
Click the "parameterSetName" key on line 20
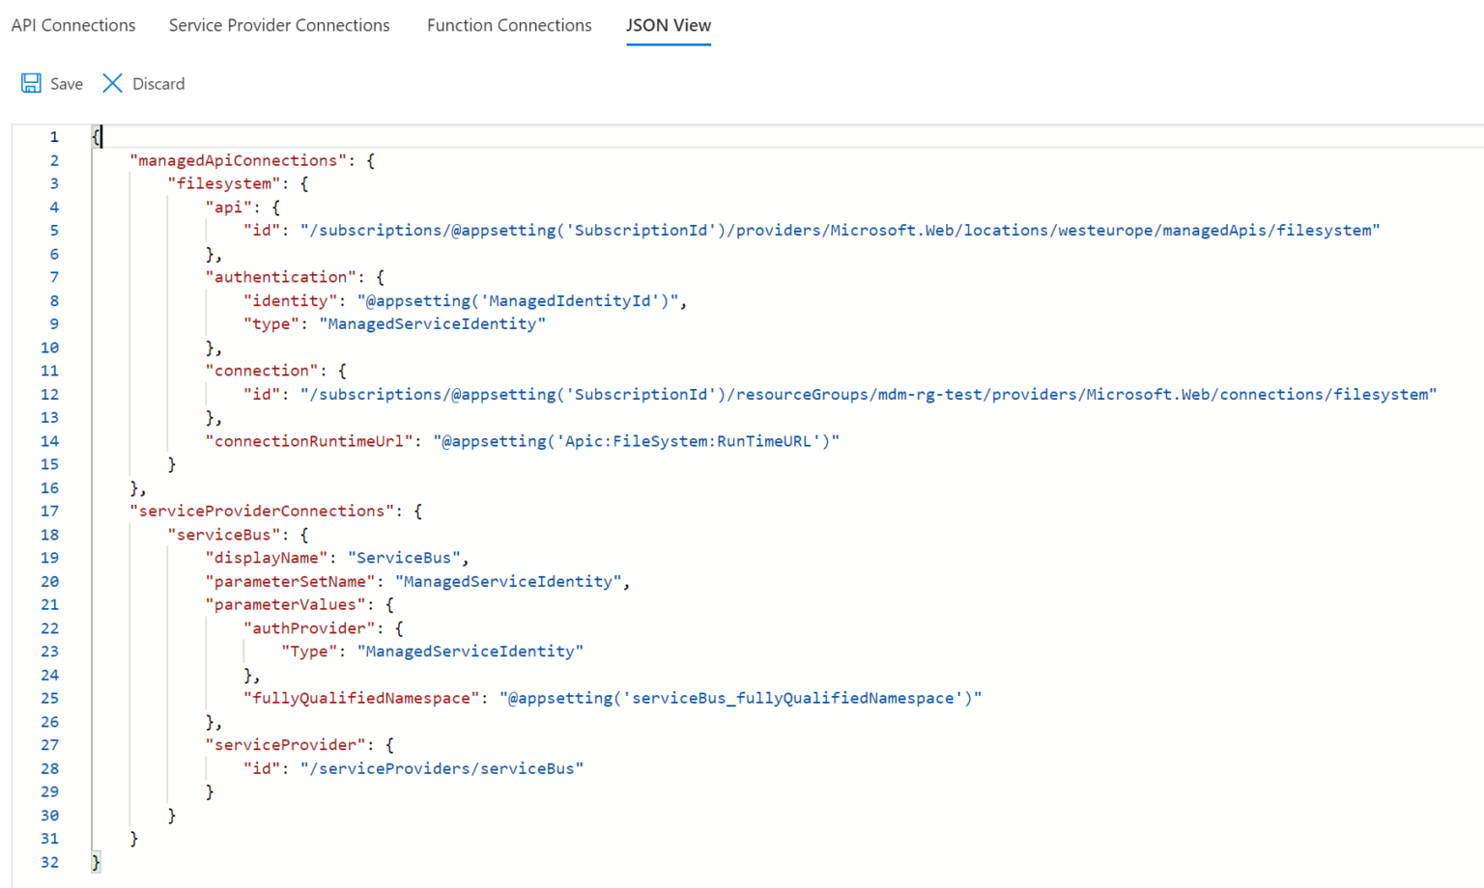tap(290, 581)
